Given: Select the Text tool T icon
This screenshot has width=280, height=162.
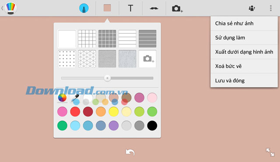Looking at the screenshot, I should click(x=130, y=8).
